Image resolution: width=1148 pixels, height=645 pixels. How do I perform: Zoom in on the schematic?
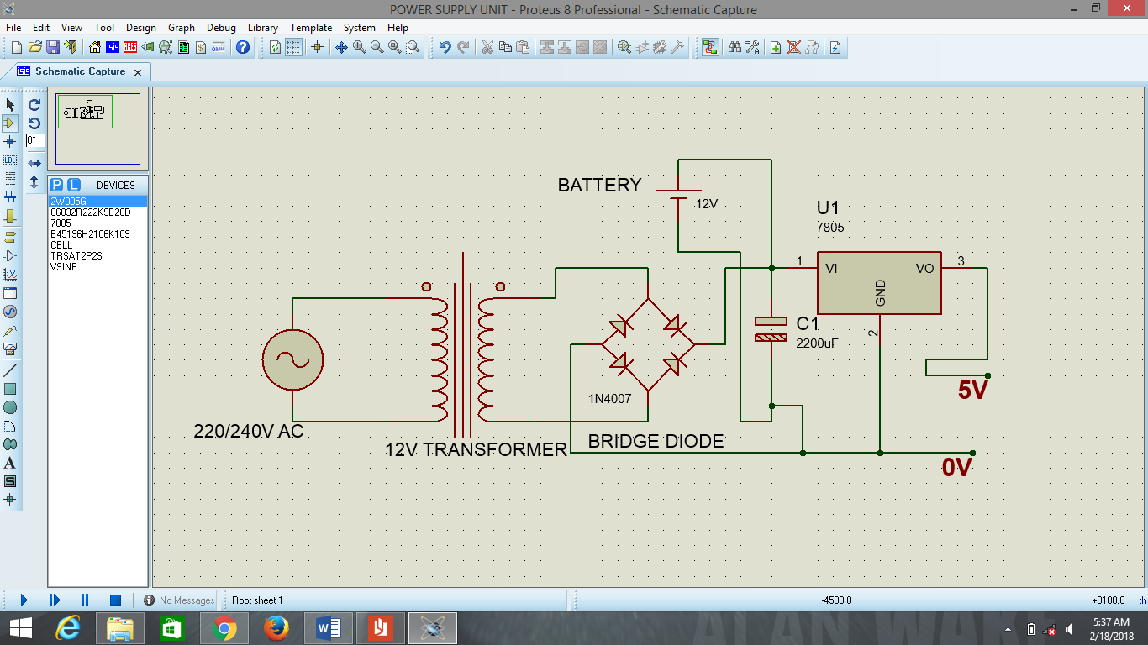[x=357, y=47]
